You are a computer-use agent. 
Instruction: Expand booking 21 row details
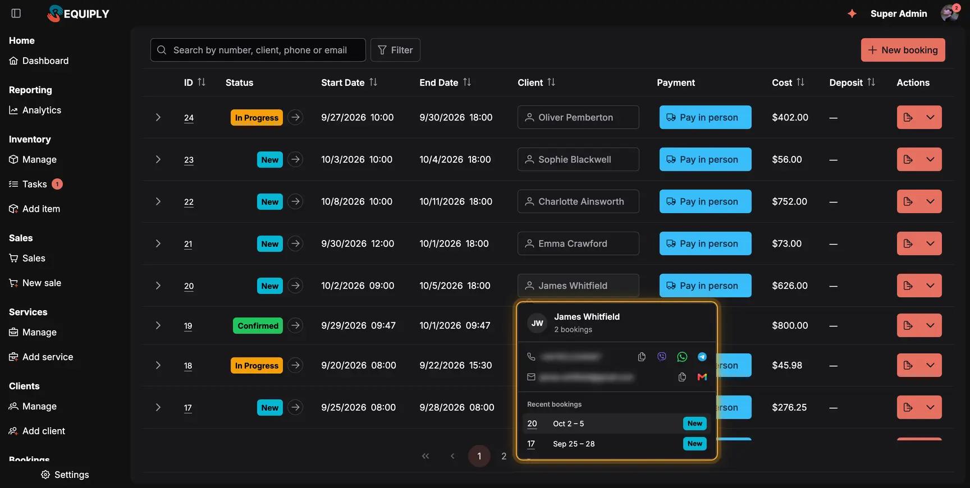click(x=158, y=243)
